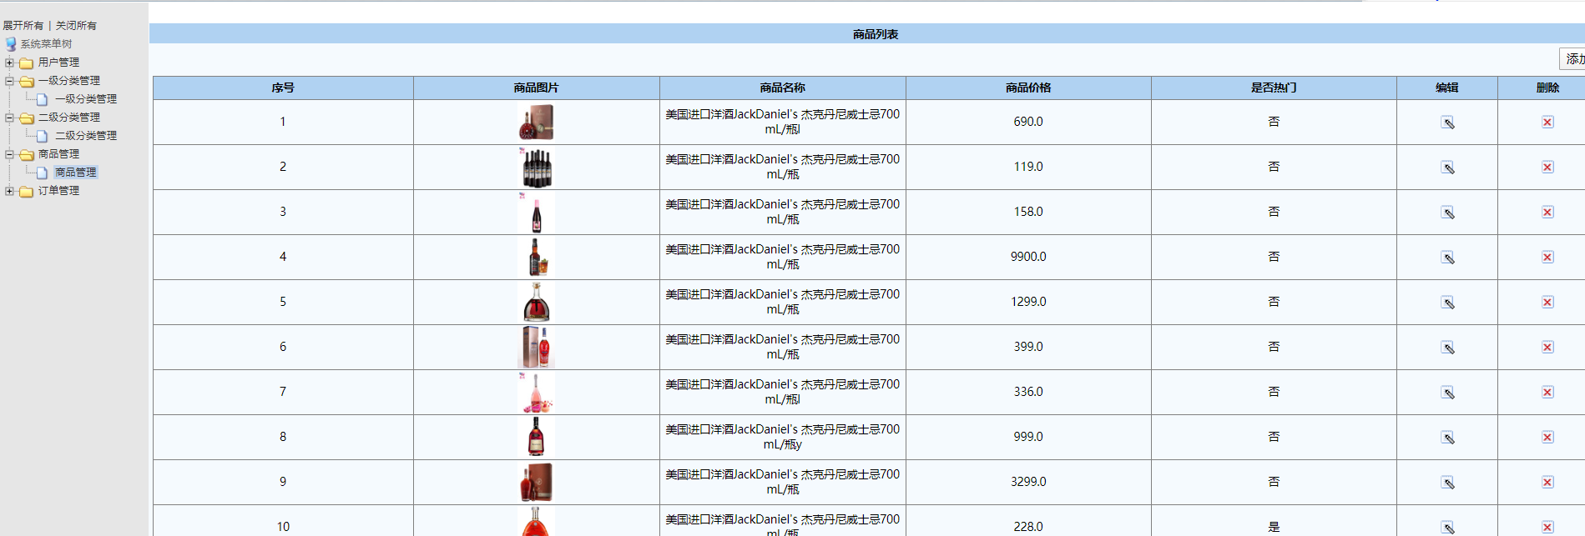Click the price 690.0 cell
This screenshot has height=536, width=1585.
point(1028,122)
